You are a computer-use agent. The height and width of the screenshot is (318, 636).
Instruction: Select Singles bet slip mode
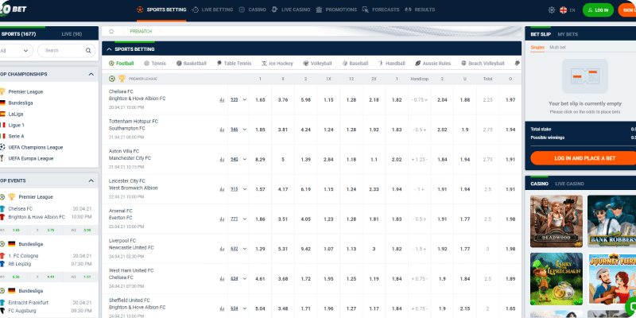point(537,48)
